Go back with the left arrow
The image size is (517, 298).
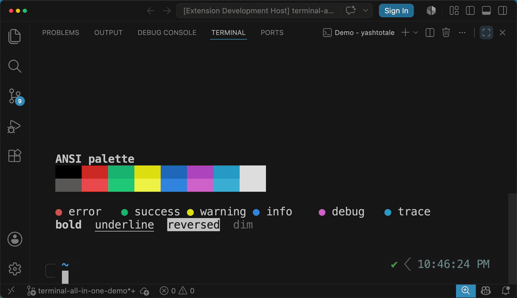[151, 11]
